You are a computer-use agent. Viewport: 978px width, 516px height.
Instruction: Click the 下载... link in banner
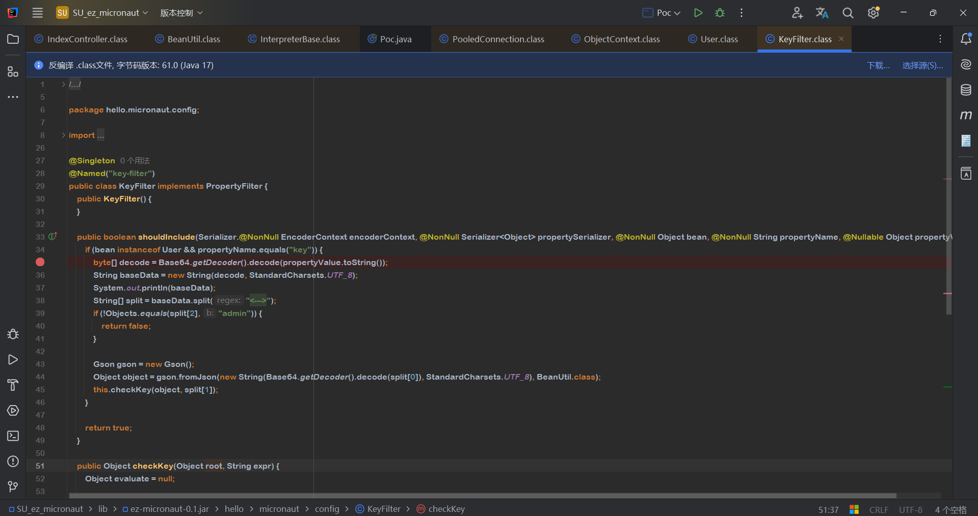coord(878,65)
